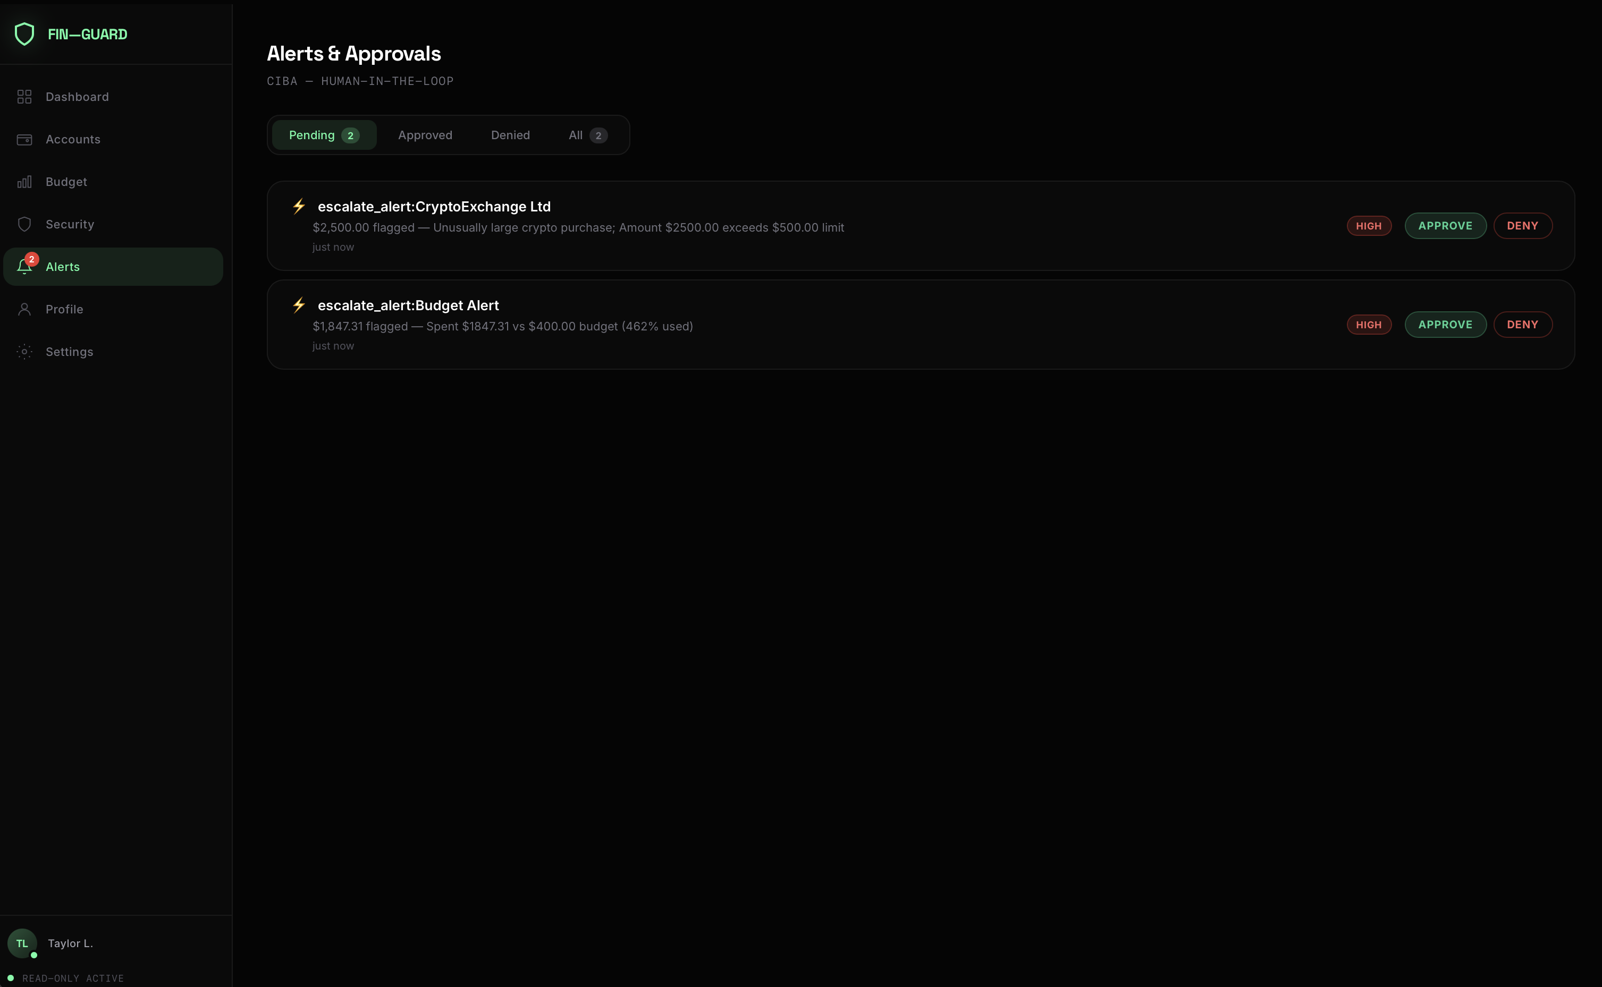Click the TL user avatar
Image resolution: width=1602 pixels, height=987 pixels.
[22, 943]
